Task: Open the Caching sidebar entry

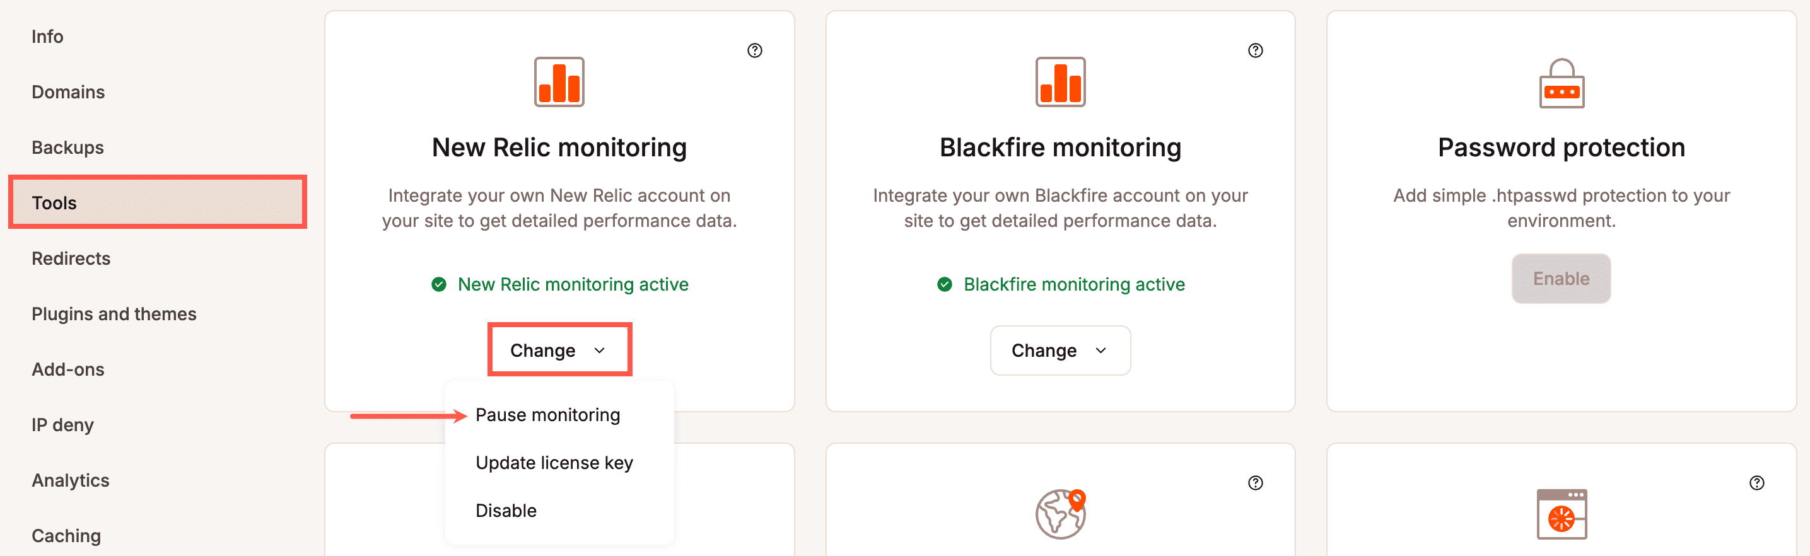Action: [x=66, y=535]
